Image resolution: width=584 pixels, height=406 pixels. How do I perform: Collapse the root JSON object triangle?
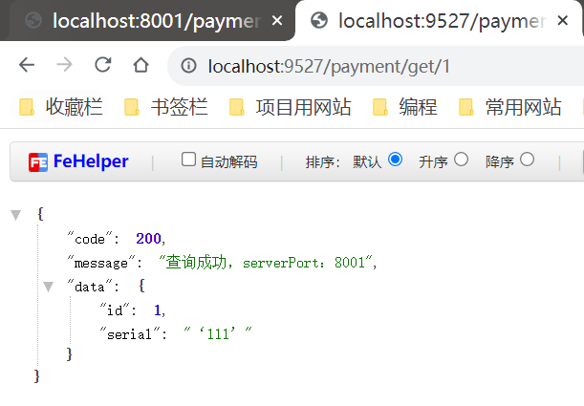[x=16, y=215]
